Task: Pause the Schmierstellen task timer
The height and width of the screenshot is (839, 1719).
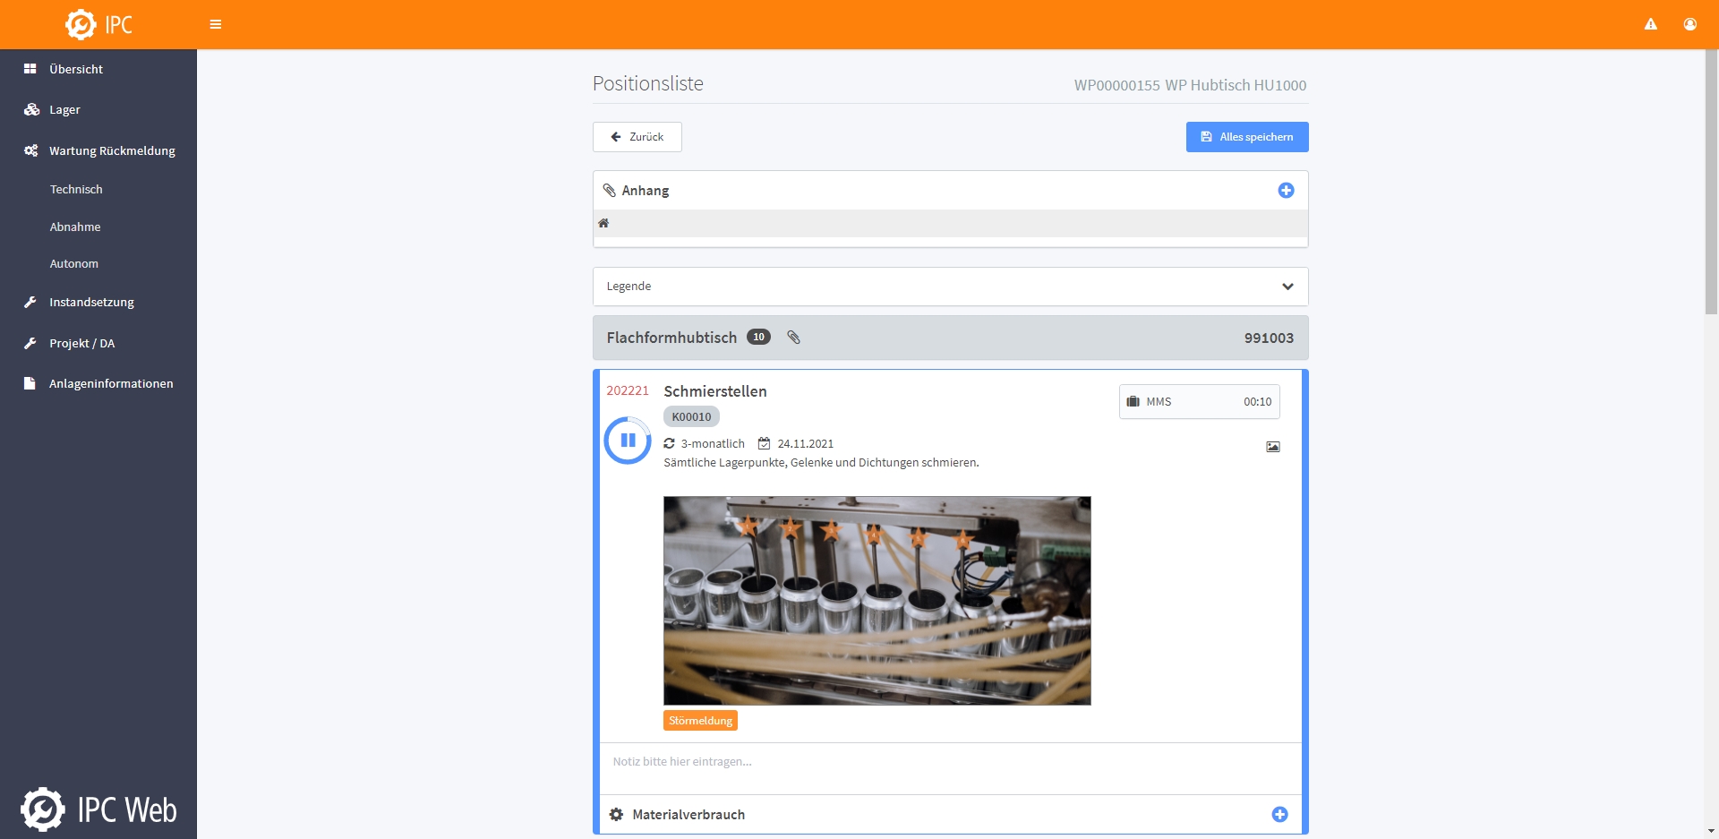Action: [628, 440]
